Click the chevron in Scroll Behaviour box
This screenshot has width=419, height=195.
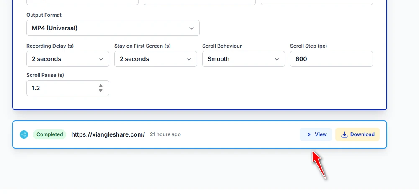tap(277, 59)
